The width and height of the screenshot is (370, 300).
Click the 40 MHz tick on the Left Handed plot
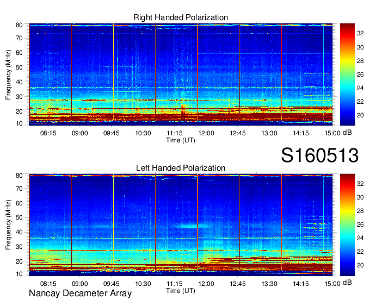(x=19, y=232)
